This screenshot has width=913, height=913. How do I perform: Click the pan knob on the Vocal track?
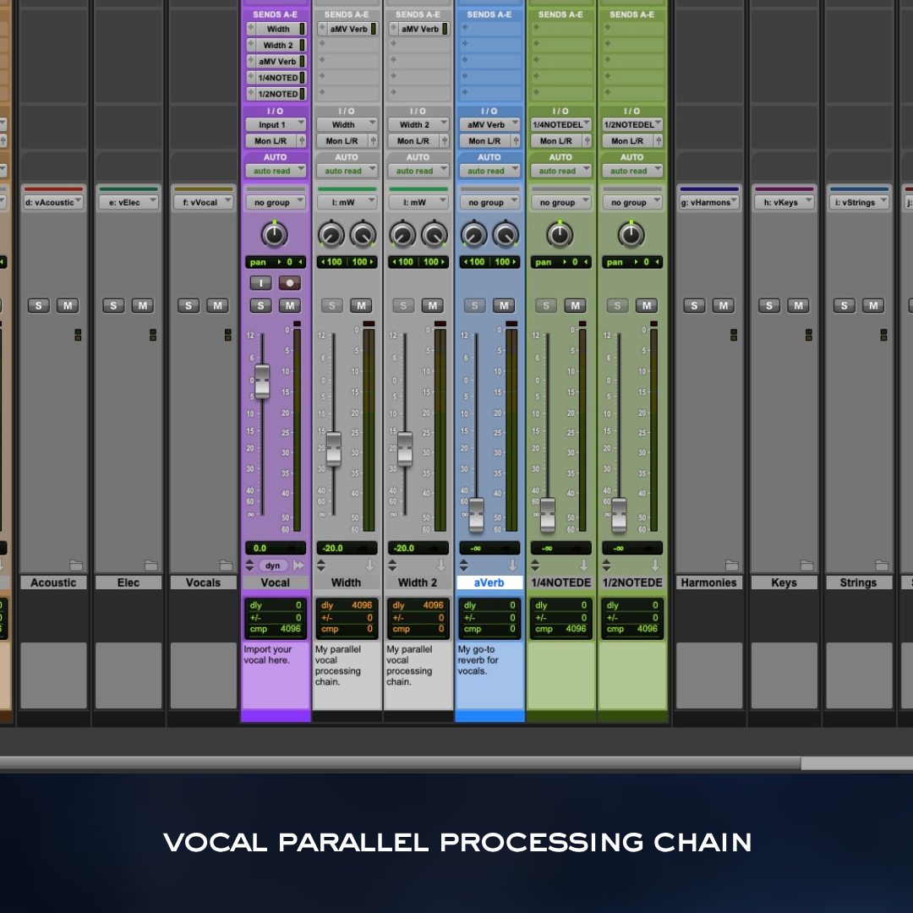click(274, 234)
